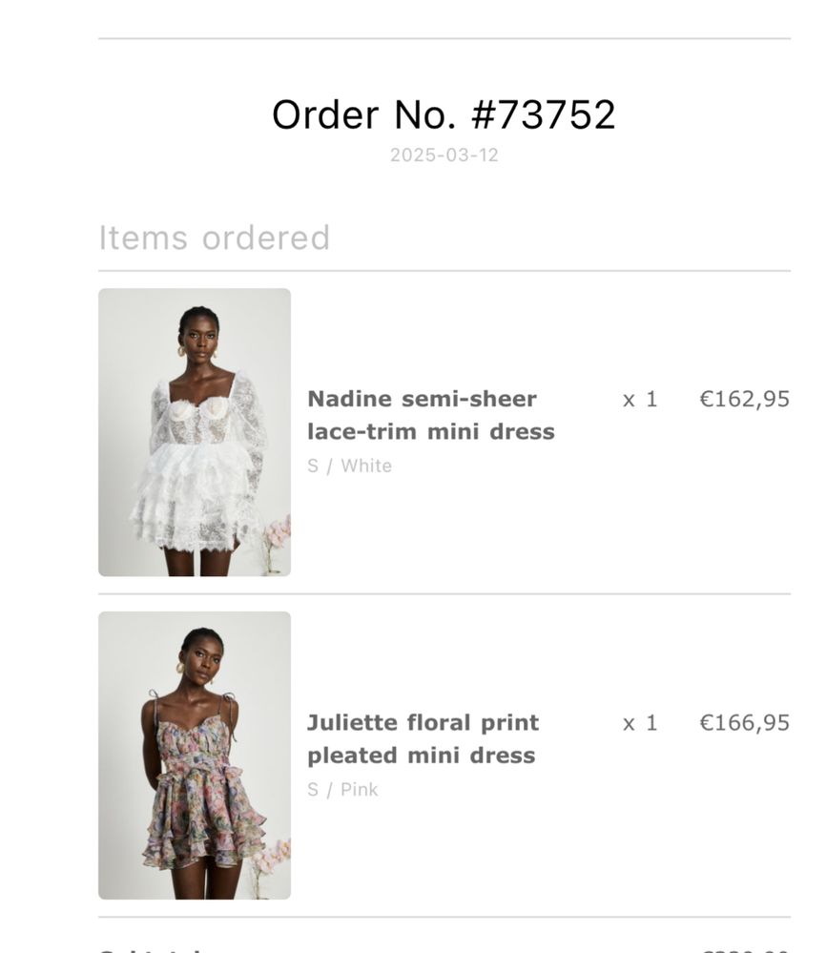Click the €162,95 price of the Nadine dress
The image size is (826, 953).
(745, 400)
